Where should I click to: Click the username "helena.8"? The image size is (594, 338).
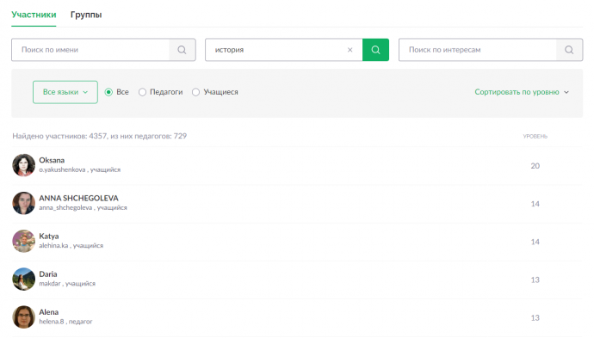point(52,322)
